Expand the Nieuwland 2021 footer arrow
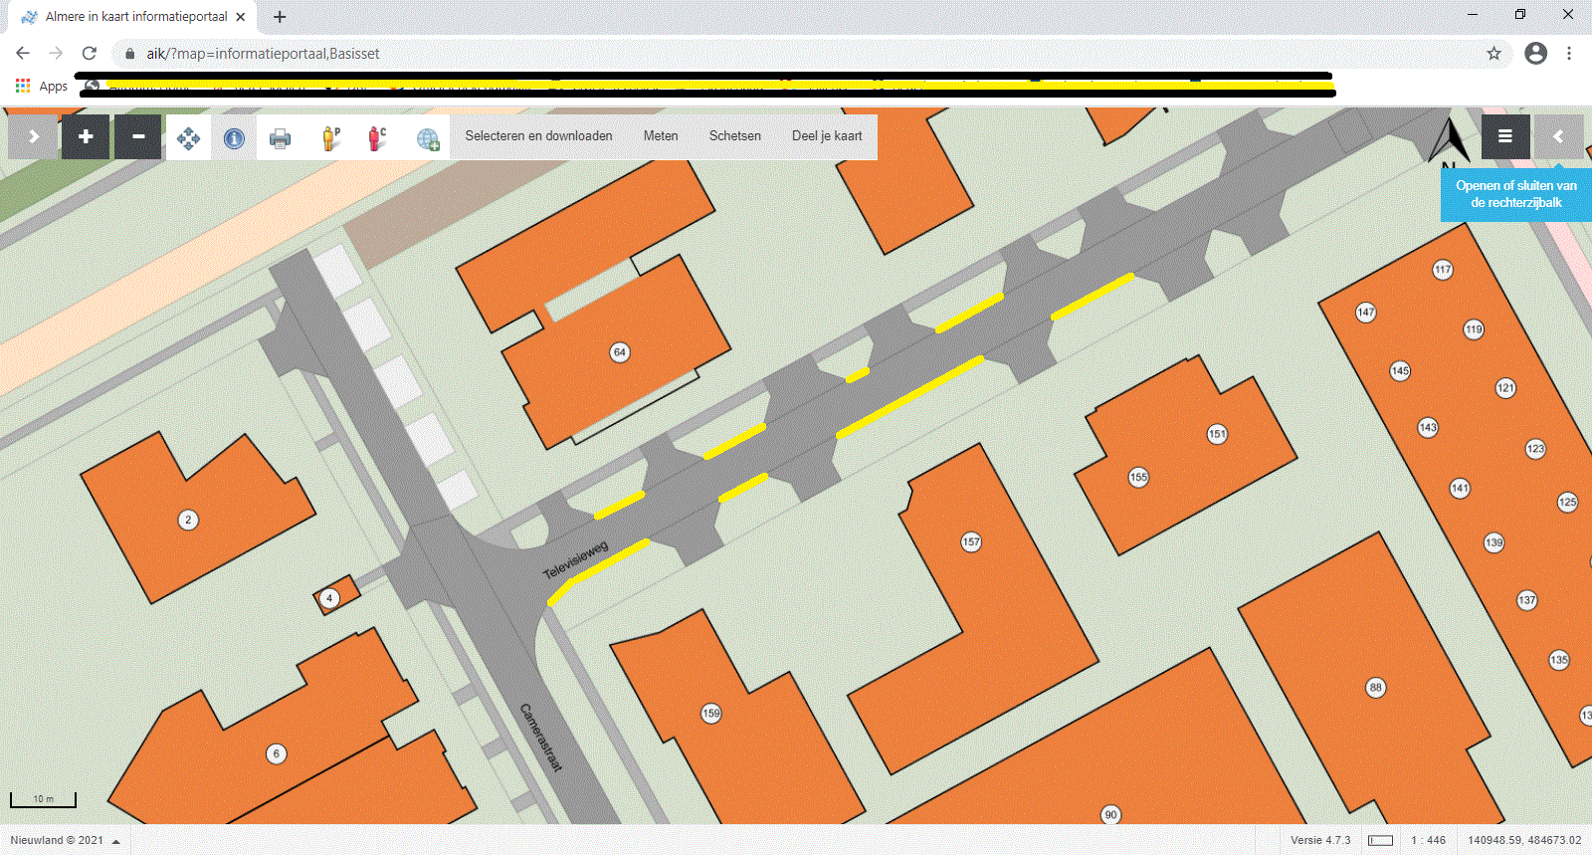Image resolution: width=1592 pixels, height=855 pixels. 116,841
